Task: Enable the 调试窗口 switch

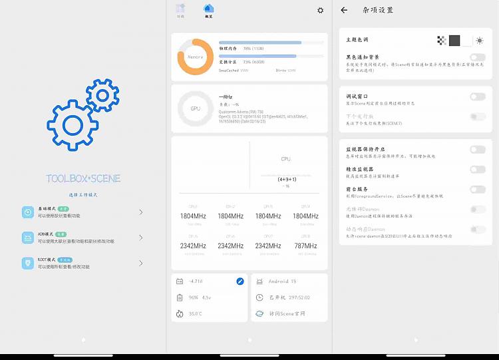Action: [477, 96]
